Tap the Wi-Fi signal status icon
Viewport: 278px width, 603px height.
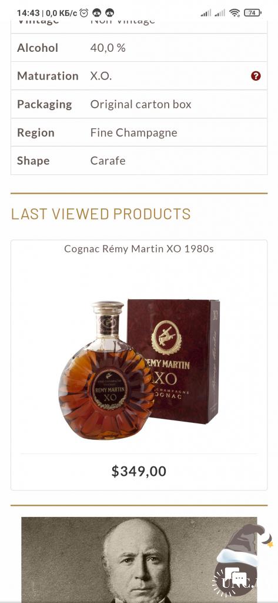pyautogui.click(x=235, y=13)
